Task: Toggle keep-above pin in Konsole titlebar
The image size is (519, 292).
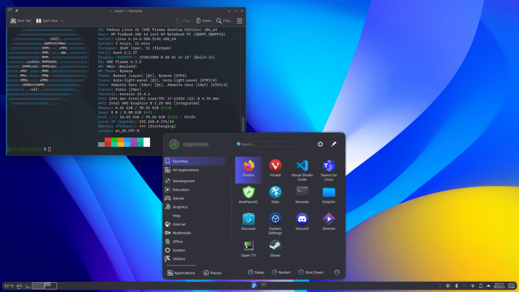Action: point(16,11)
